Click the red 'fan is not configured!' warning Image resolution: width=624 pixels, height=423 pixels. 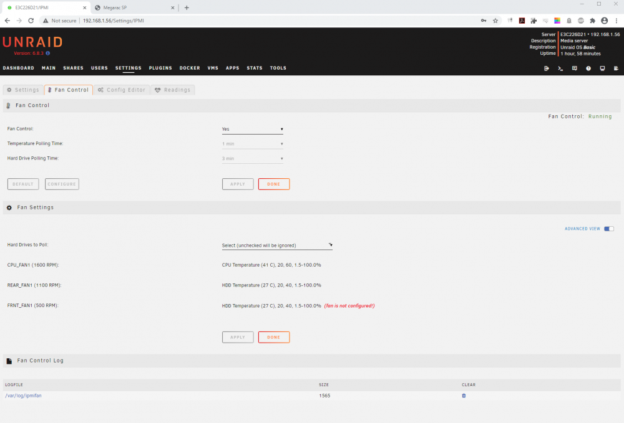[349, 306]
